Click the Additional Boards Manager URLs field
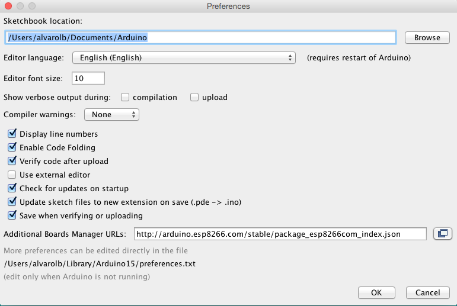 click(280, 234)
